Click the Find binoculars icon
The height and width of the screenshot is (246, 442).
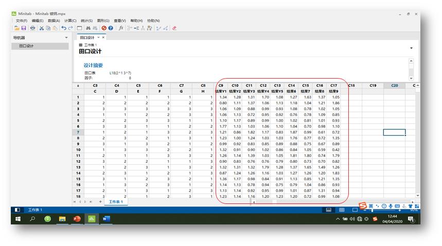89,28
